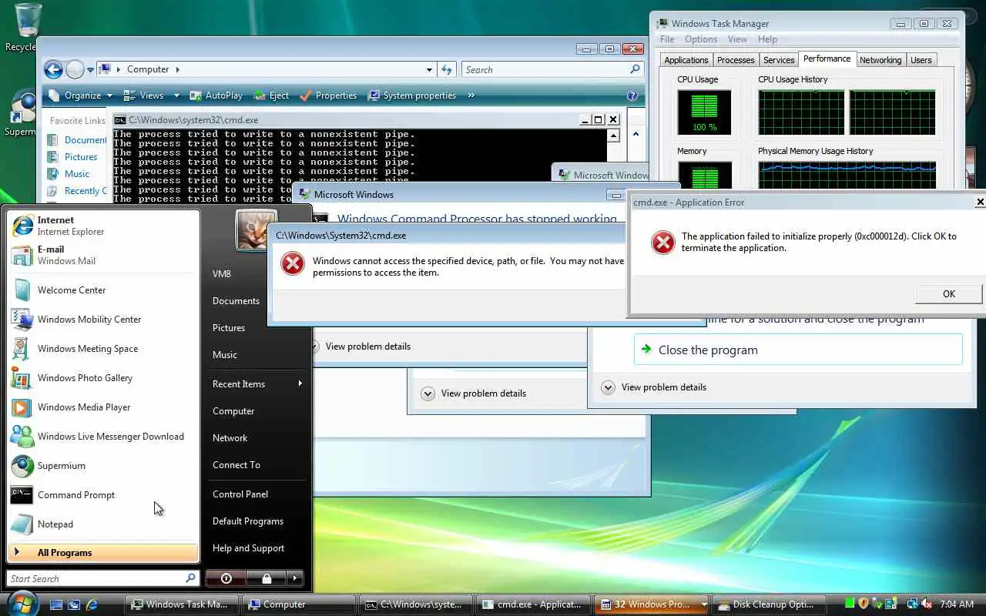This screenshot has height=616, width=986.
Task: Open Windows Live Messenger Download
Action: click(103, 437)
